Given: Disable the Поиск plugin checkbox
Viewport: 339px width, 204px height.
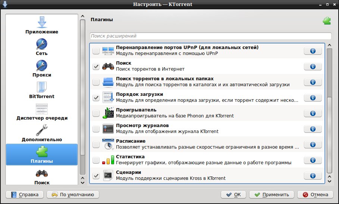Looking at the screenshot, I should pos(96,67).
